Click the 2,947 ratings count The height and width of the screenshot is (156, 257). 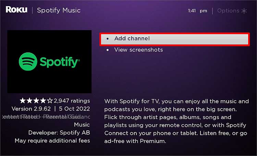click(x=72, y=101)
